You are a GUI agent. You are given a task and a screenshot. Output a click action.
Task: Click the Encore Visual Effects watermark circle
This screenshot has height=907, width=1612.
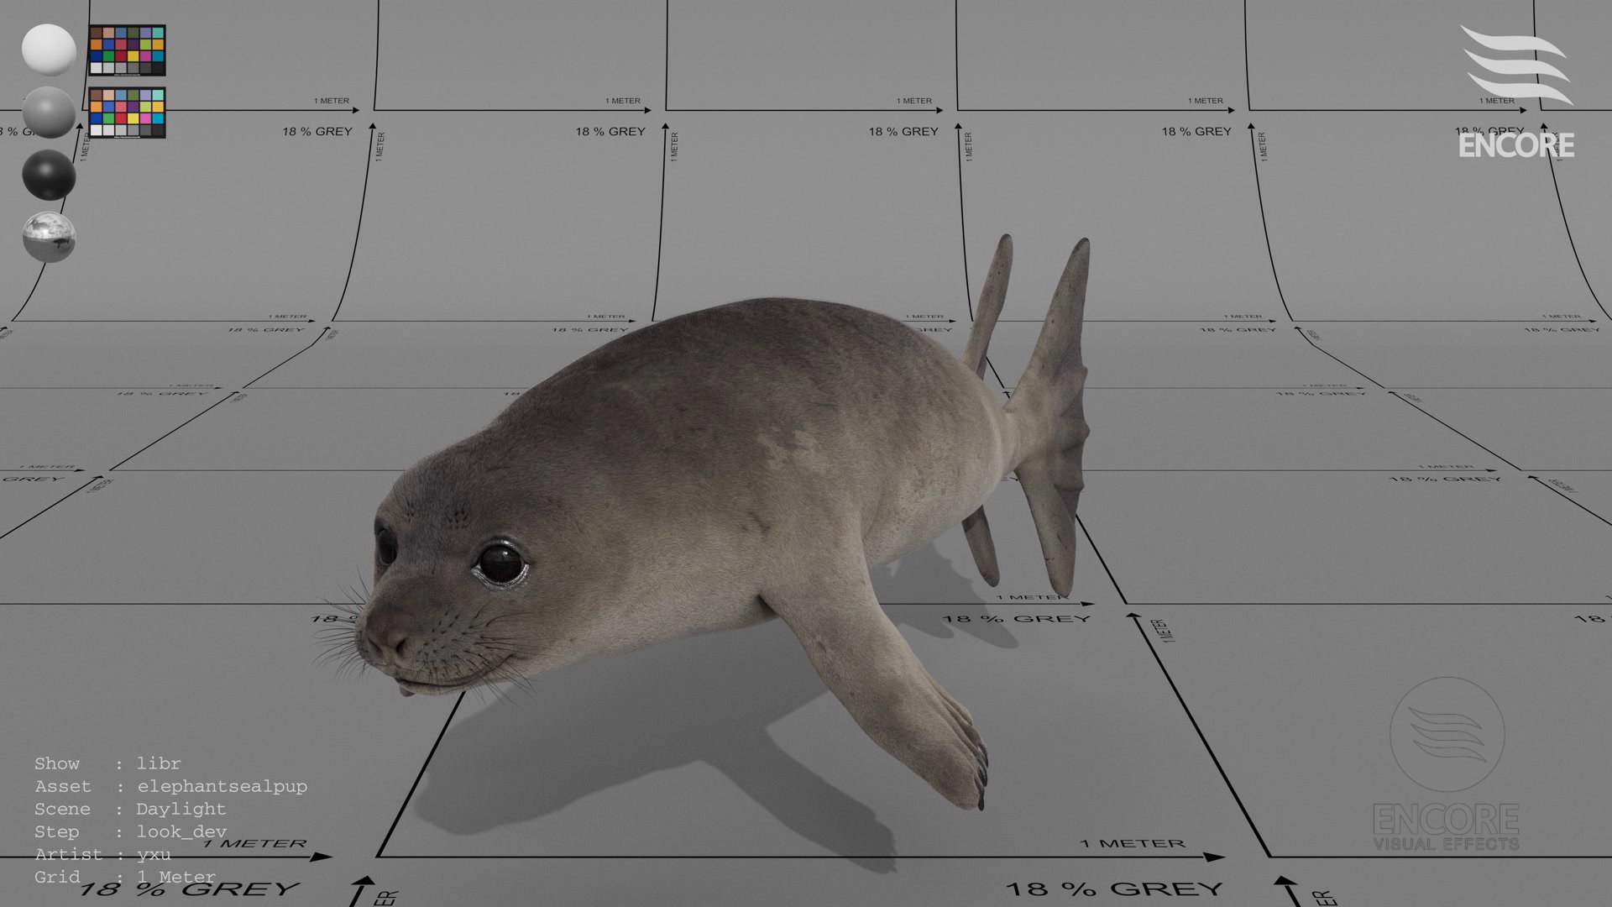pos(1447,735)
